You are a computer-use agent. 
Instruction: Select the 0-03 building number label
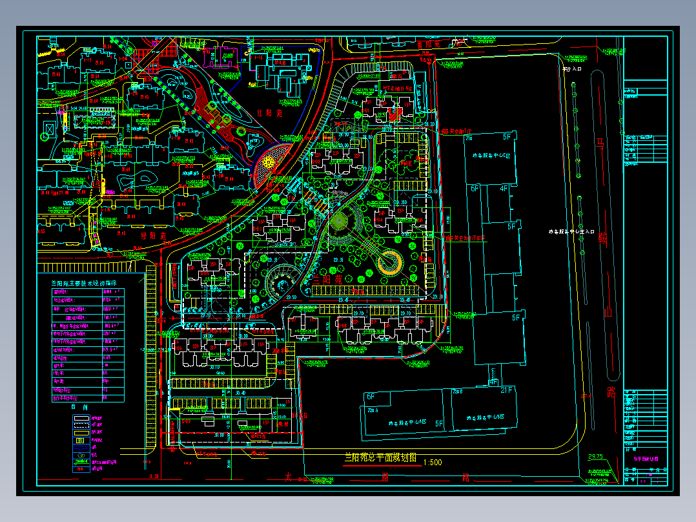pyautogui.click(x=258, y=229)
